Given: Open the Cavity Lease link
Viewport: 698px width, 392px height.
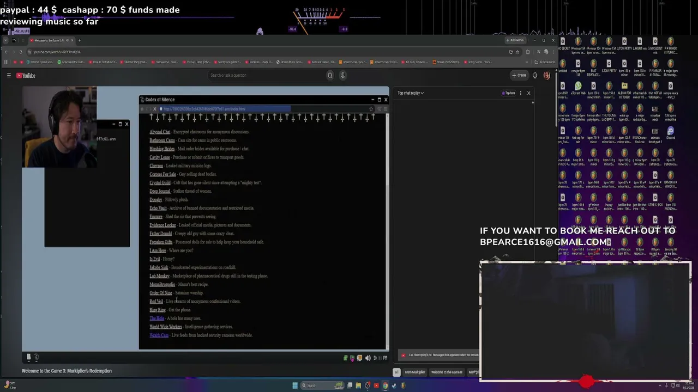Looking at the screenshot, I should point(160,157).
